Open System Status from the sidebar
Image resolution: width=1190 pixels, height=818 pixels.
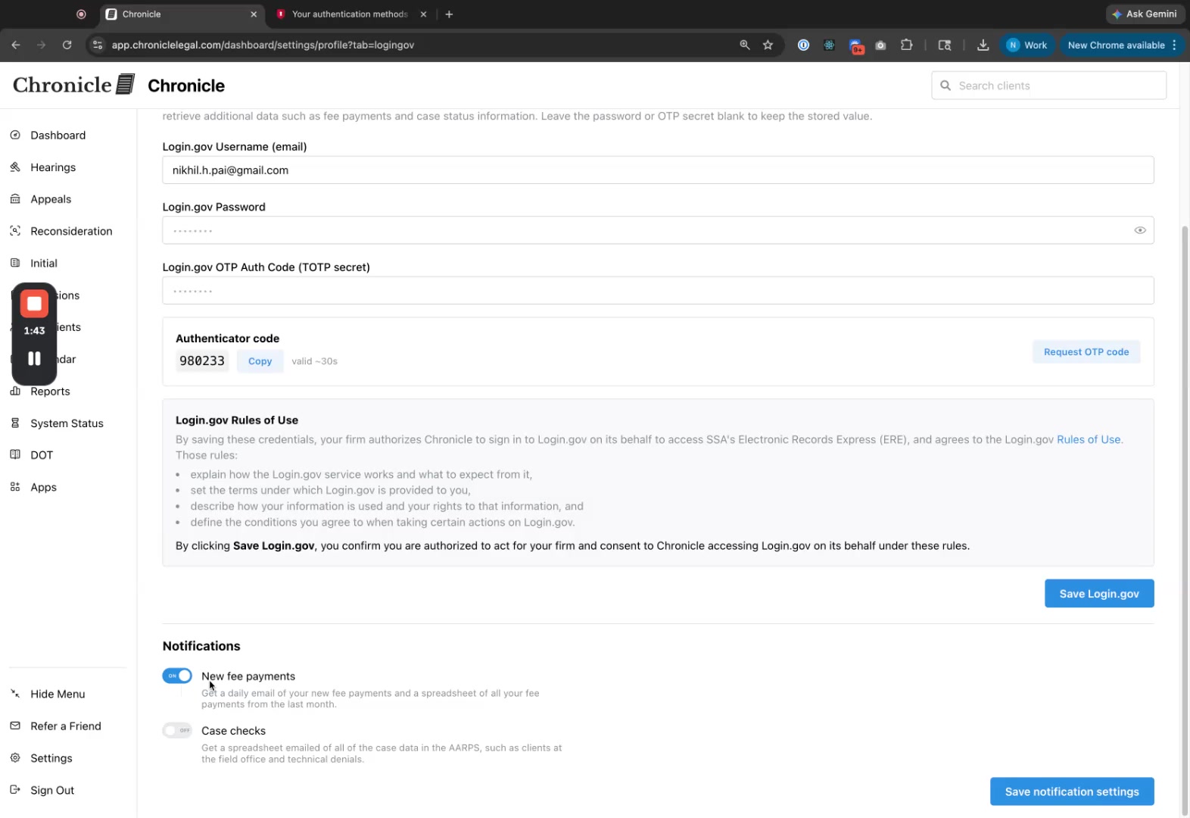click(x=67, y=423)
